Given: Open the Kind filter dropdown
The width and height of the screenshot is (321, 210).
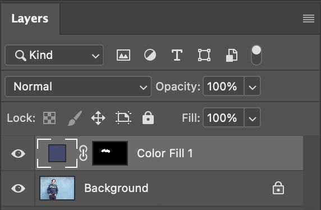Looking at the screenshot, I should (54, 55).
